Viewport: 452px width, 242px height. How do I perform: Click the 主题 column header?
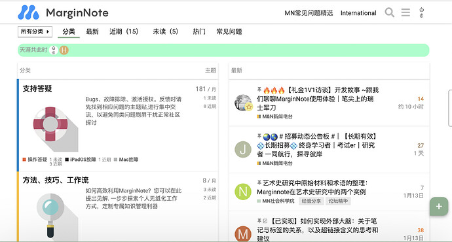tap(211, 70)
